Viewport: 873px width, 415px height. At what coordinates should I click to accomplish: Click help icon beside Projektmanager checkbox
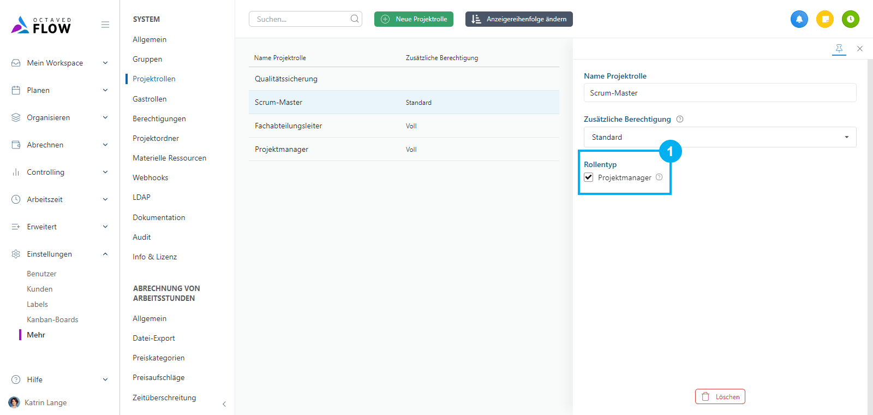(659, 177)
